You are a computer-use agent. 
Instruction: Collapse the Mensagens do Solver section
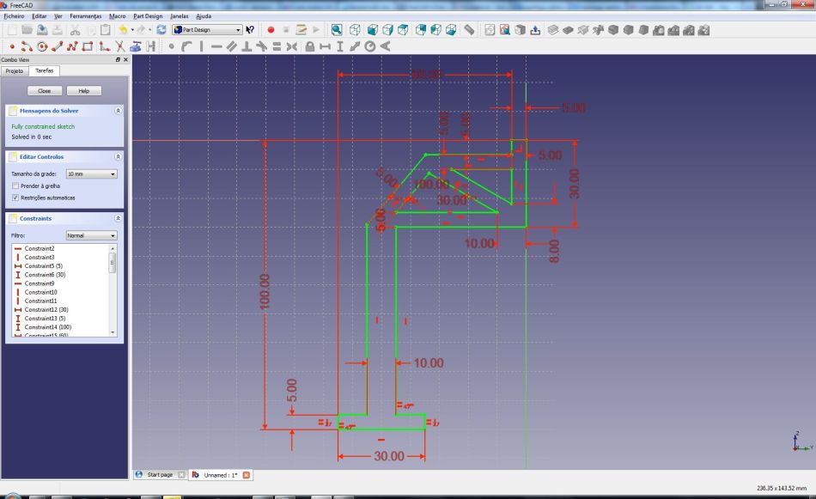coord(119,111)
